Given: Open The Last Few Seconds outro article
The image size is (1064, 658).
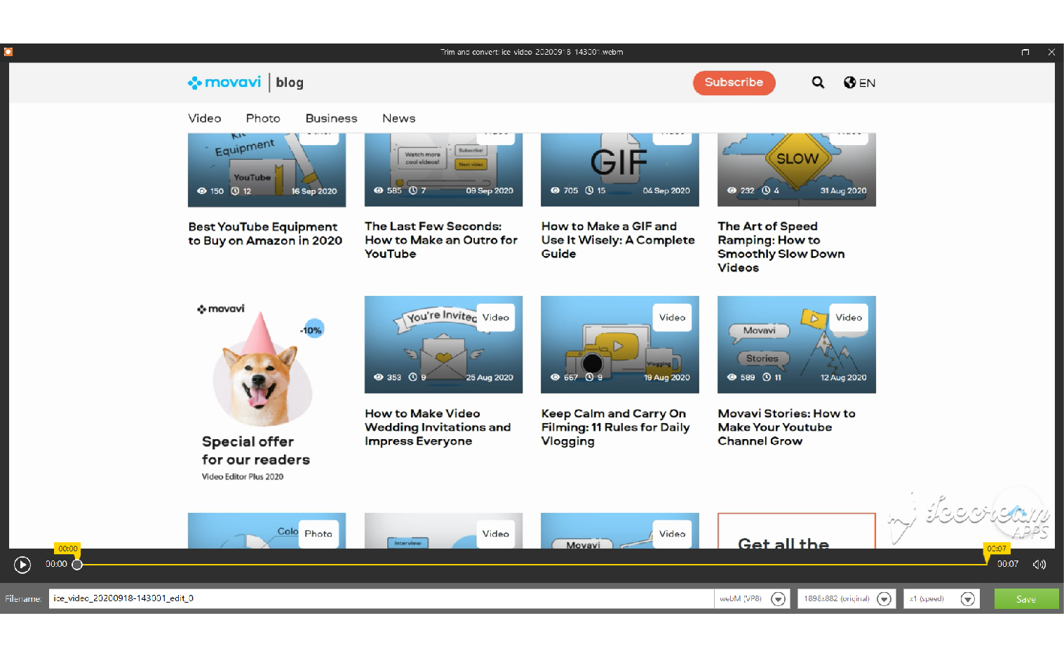Looking at the screenshot, I should click(441, 240).
